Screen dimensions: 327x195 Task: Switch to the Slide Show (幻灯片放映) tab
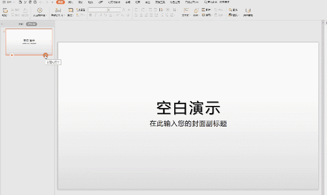click(114, 2)
